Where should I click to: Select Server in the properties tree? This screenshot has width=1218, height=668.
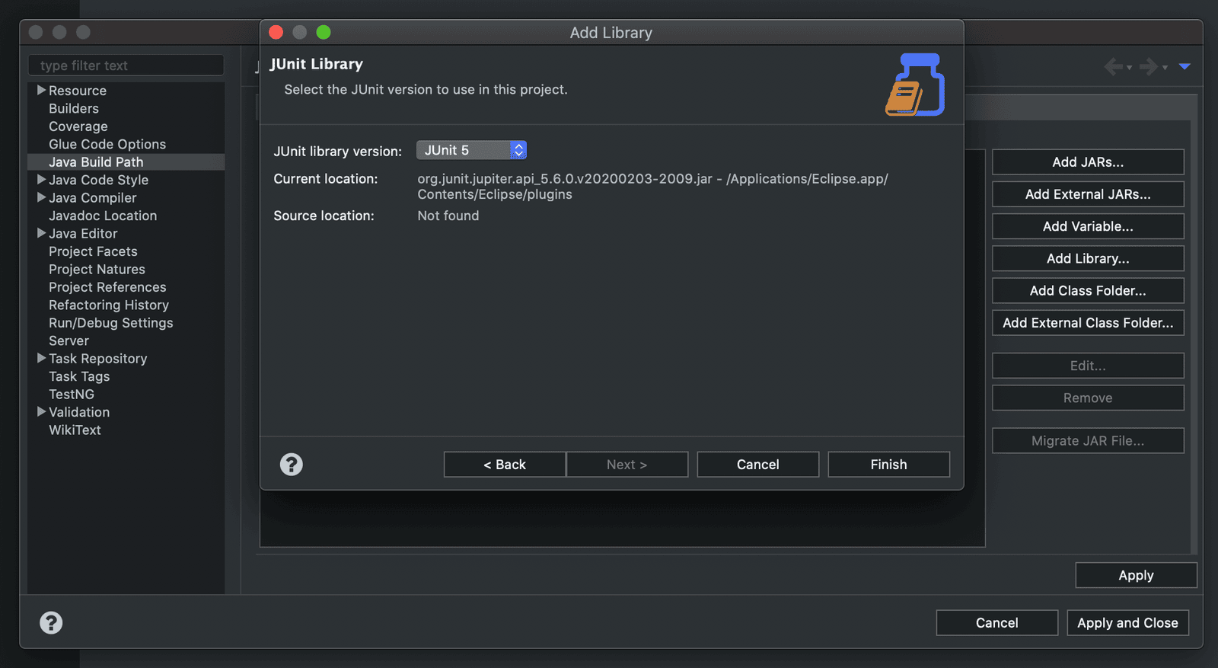coord(69,340)
